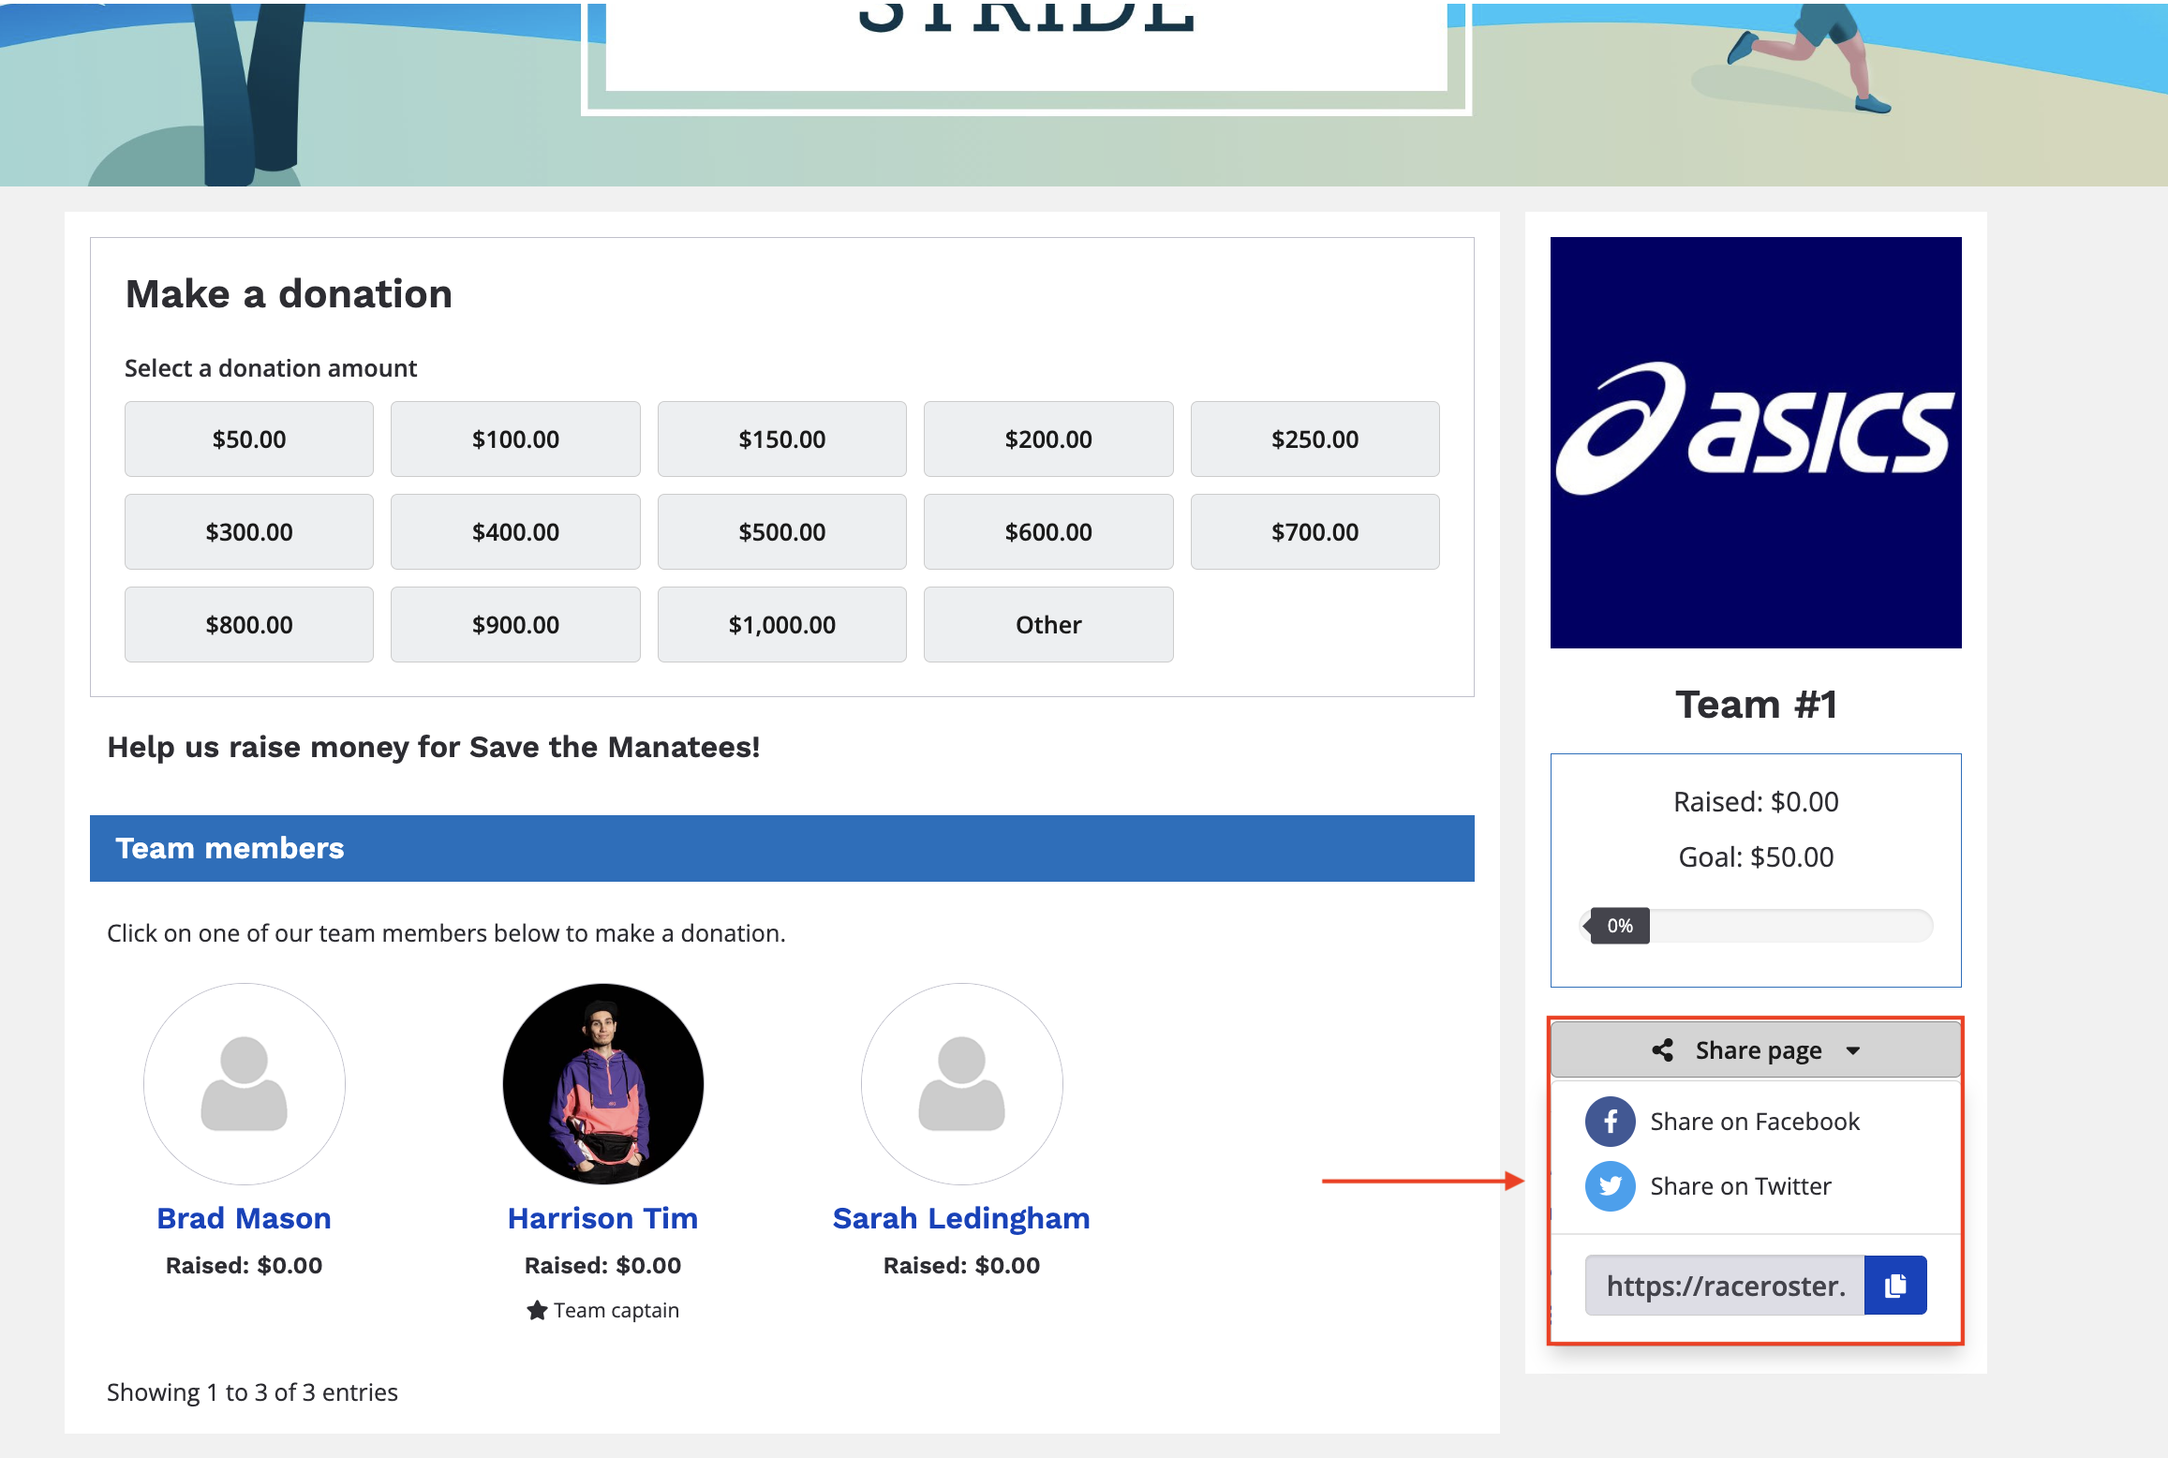Click Brad Mason's avatar placeholder icon
Viewport: 2168px width, 1458px height.
pos(244,1084)
